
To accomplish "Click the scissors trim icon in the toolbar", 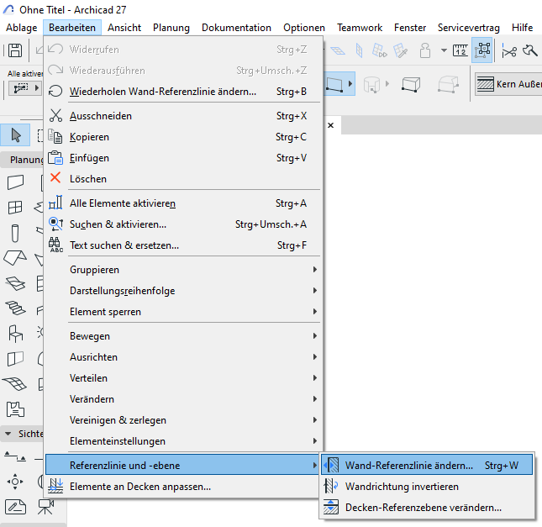I will pyautogui.click(x=509, y=51).
